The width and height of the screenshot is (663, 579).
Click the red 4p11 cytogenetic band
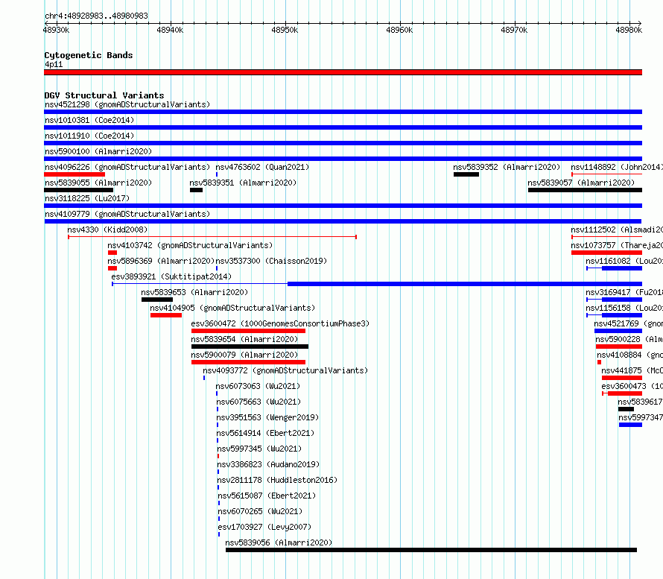coord(343,72)
